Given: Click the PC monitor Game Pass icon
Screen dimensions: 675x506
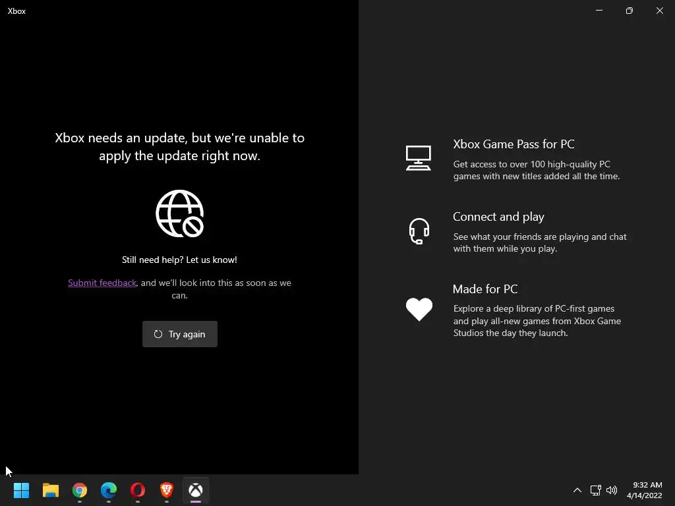Looking at the screenshot, I should coord(419,158).
